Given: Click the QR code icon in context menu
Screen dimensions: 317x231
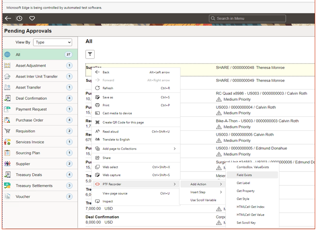Looking at the screenshot, I should [97, 122].
